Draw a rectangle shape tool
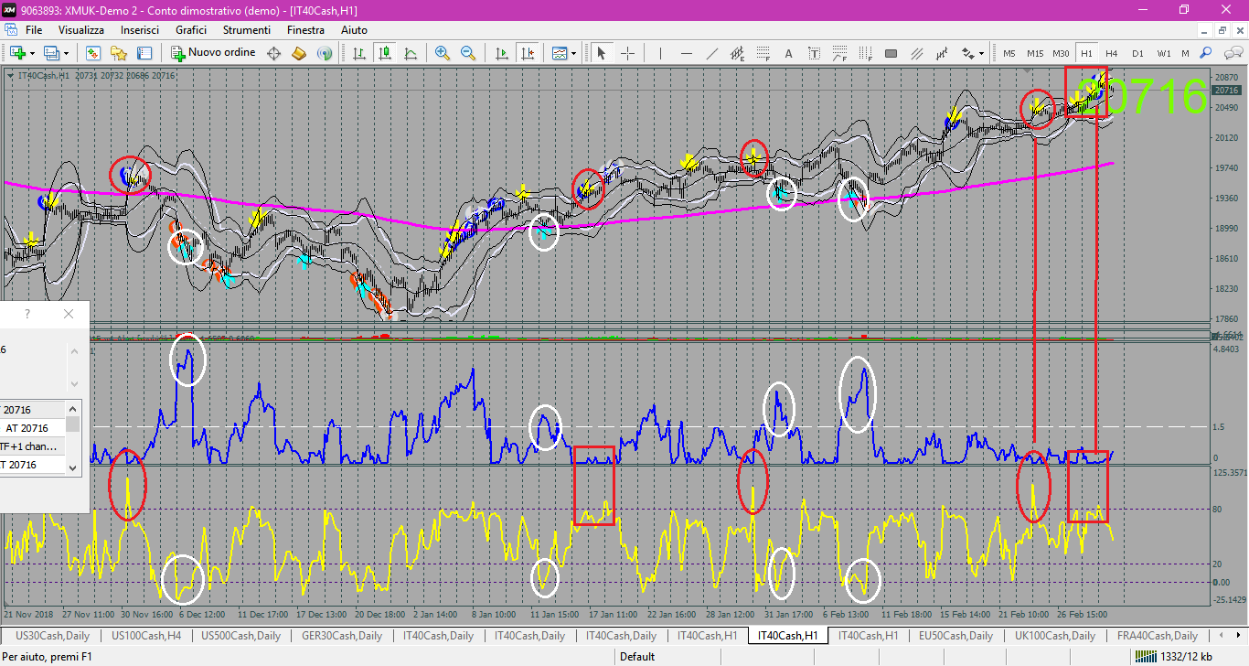 click(891, 53)
